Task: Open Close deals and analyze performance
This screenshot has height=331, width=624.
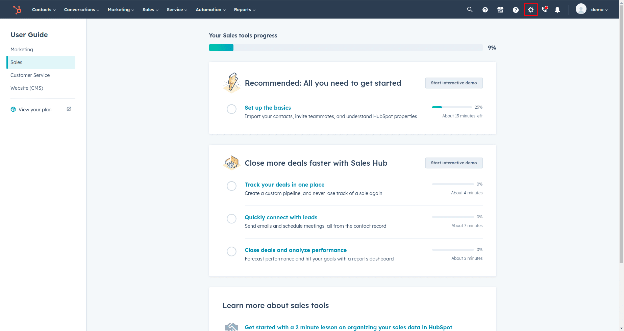Action: [x=296, y=250]
